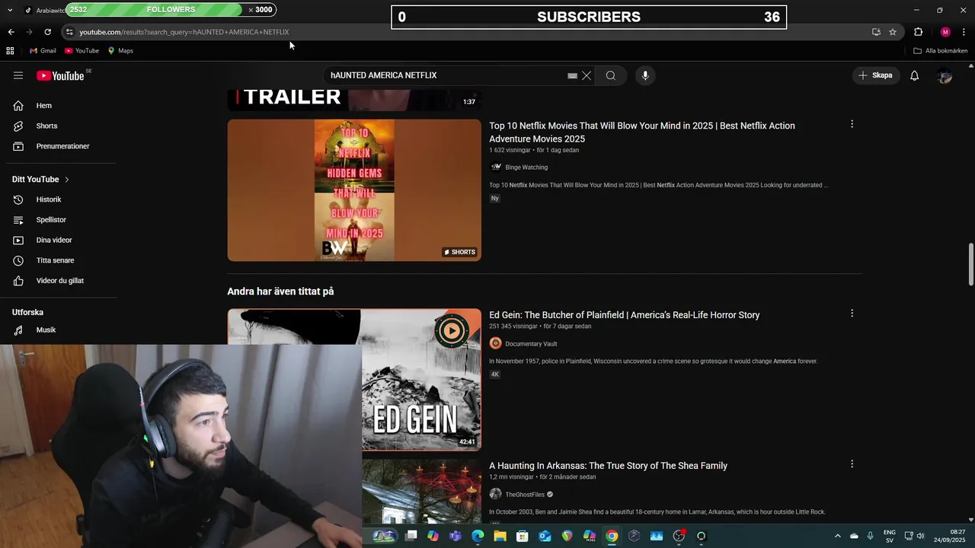This screenshot has width=975, height=548.
Task: Open A Haunting In Arkansas video title
Action: (x=608, y=466)
